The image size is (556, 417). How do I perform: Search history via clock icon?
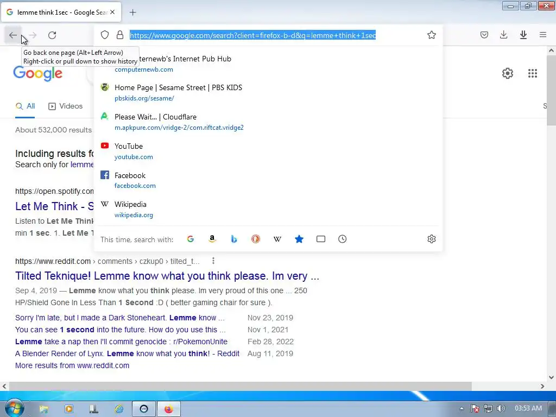pos(342,239)
